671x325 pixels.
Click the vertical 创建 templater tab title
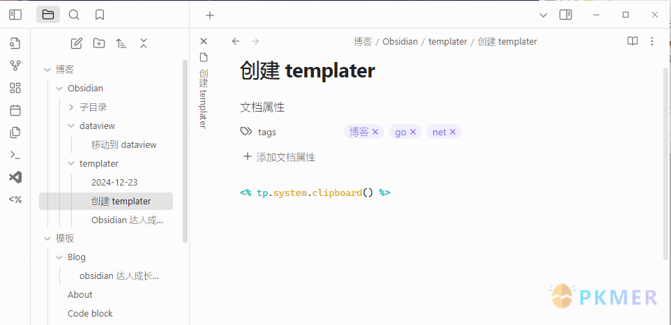point(204,99)
